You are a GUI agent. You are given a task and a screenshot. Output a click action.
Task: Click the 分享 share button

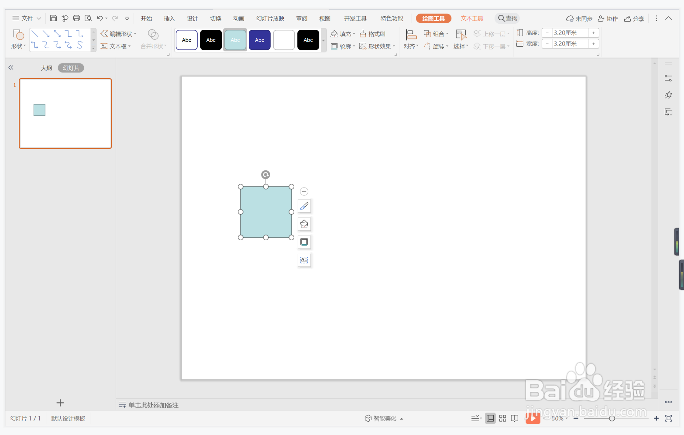point(634,19)
